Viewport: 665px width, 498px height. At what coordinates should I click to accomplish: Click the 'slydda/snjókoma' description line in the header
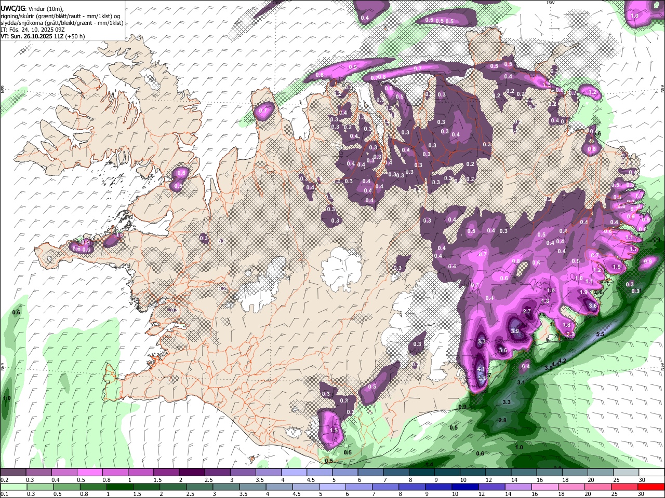(61, 23)
